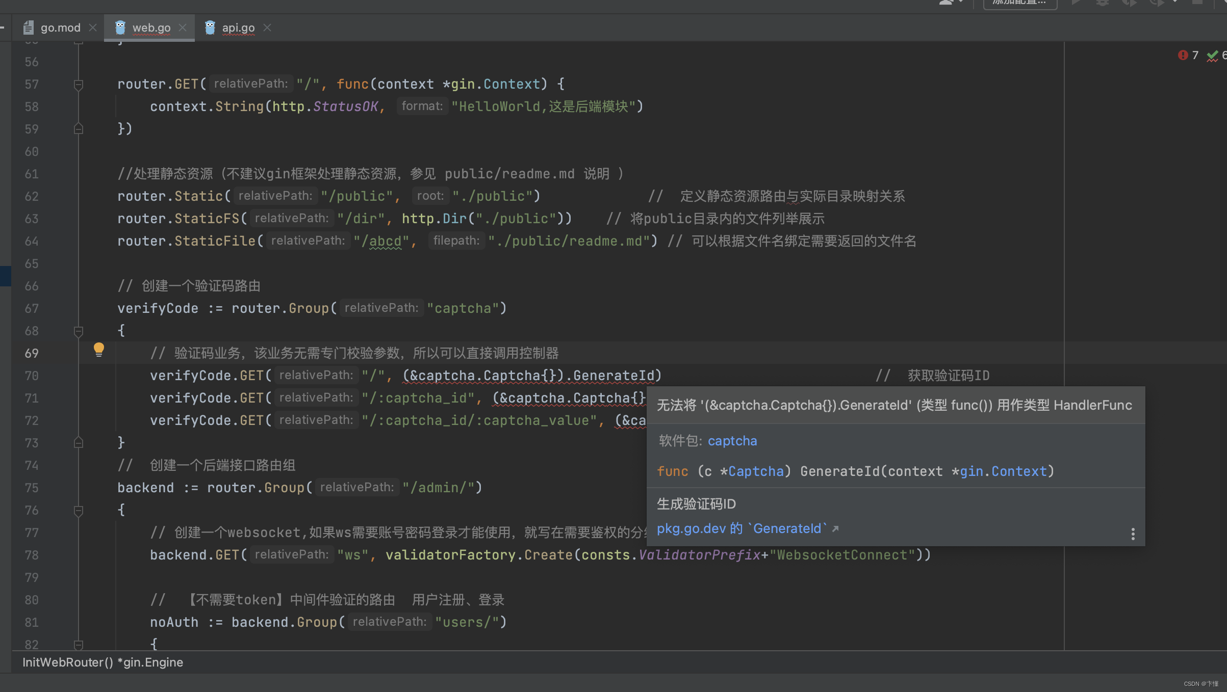Close the web.go tab
Viewport: 1227px width, 692px height.
pyautogui.click(x=183, y=28)
